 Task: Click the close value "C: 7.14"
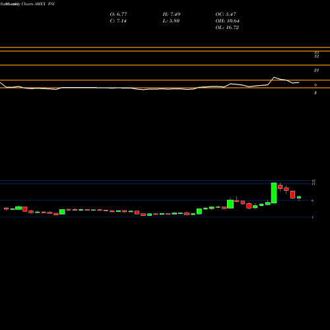[118, 21]
